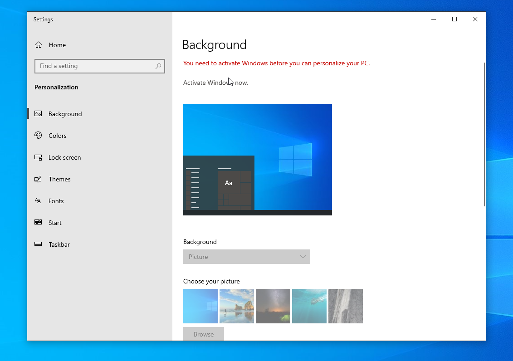Viewport: 513px width, 361px height.
Task: Click Activate Windows now link
Action: pyautogui.click(x=215, y=83)
